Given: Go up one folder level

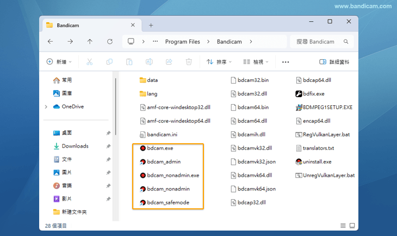Looking at the screenshot, I should click(90, 41).
